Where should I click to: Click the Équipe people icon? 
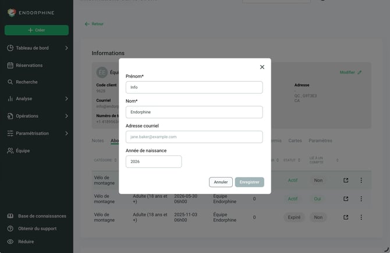tap(10, 150)
